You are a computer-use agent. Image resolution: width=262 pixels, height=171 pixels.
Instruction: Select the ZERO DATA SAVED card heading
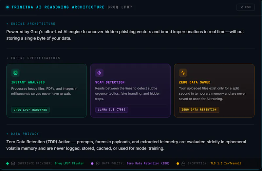[x=195, y=82]
